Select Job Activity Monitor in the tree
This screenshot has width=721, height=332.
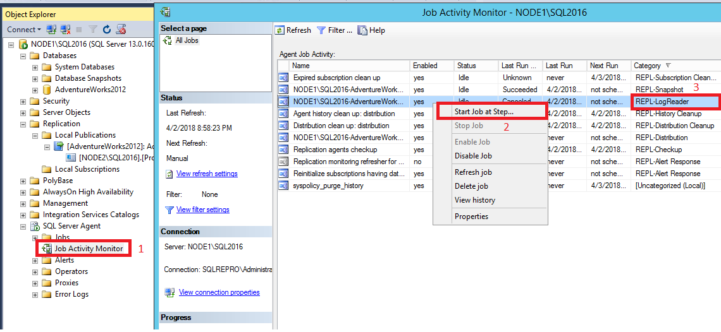point(89,249)
